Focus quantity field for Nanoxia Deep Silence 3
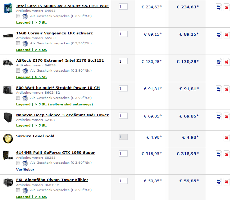232x200 pixels. click(x=123, y=116)
